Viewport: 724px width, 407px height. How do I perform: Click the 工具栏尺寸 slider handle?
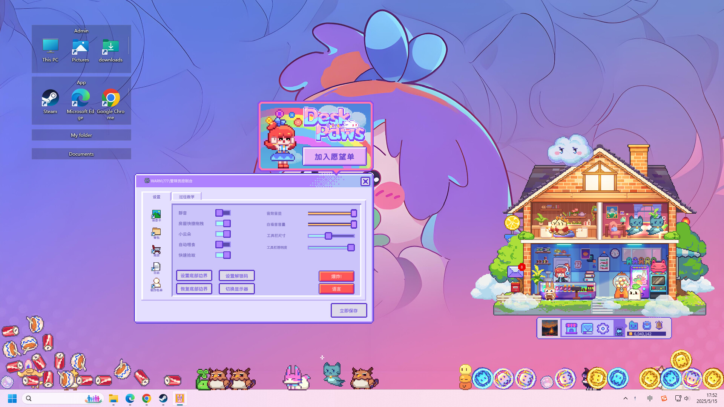point(328,236)
